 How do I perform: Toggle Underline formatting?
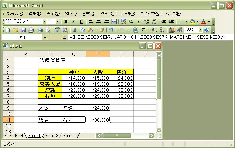pos(81,22)
